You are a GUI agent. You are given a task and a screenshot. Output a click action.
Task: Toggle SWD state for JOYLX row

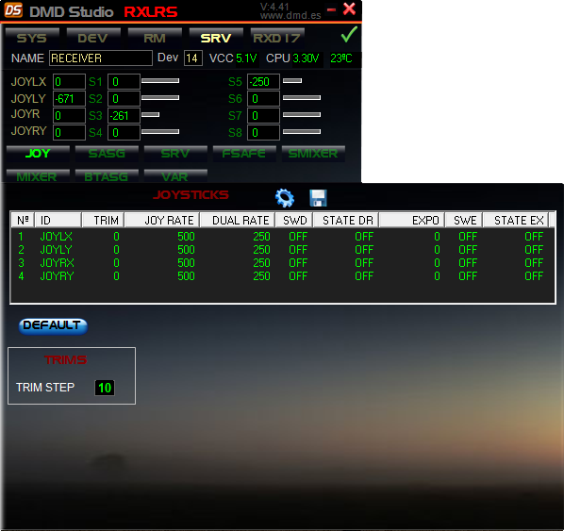pyautogui.click(x=298, y=237)
